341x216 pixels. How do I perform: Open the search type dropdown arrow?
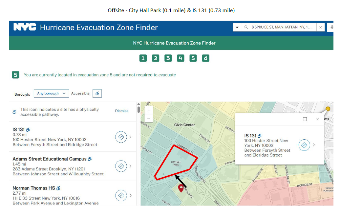pyautogui.click(x=237, y=27)
